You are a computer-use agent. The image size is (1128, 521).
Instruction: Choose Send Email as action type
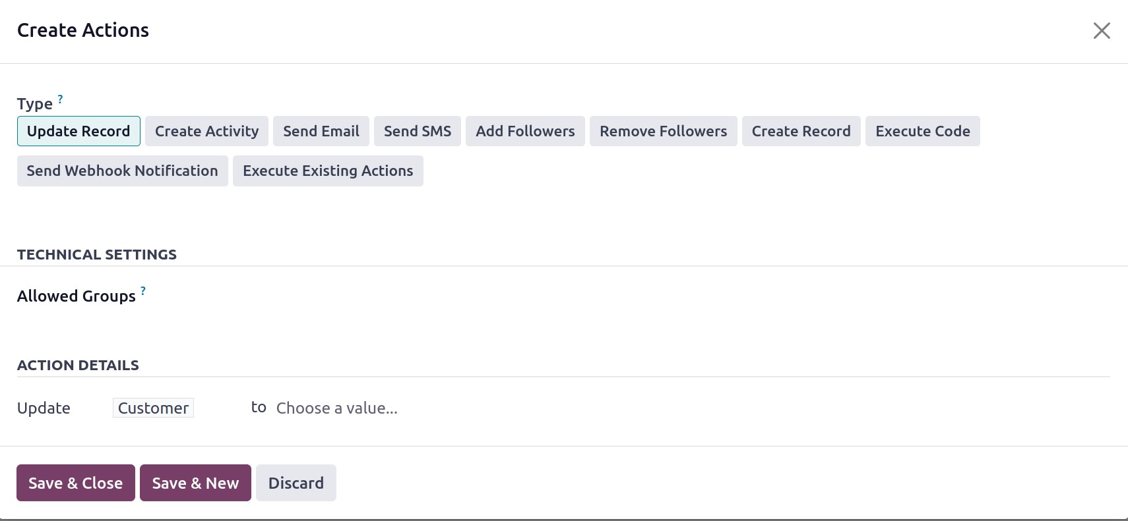pos(321,131)
